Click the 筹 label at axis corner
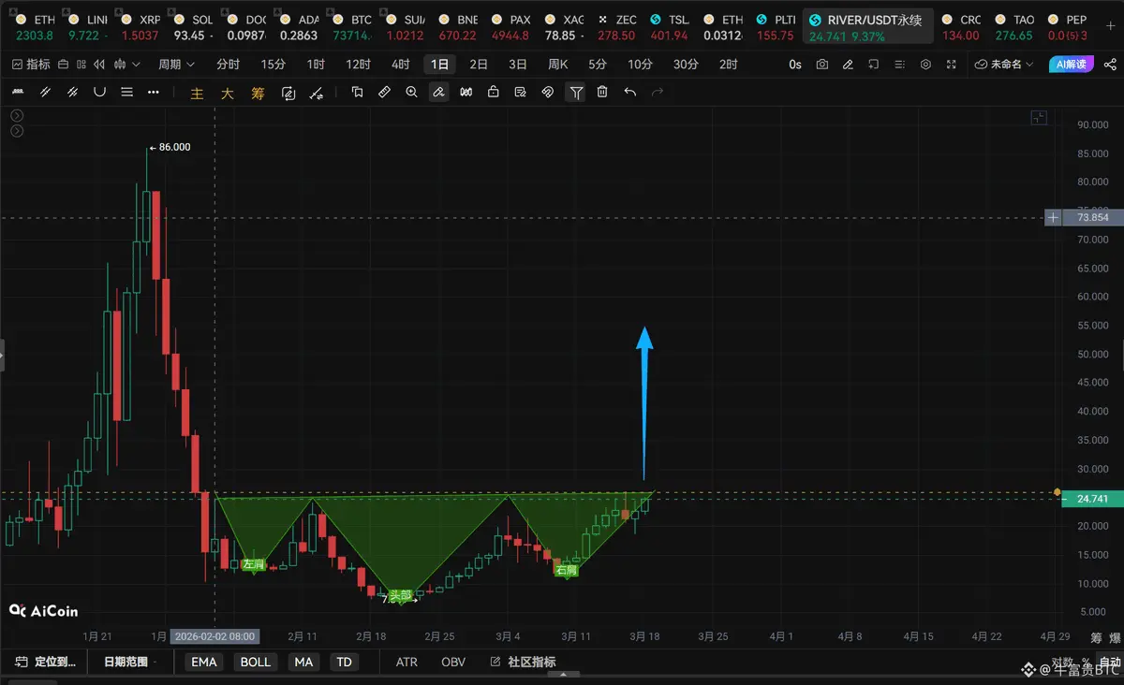 pyautogui.click(x=1097, y=637)
